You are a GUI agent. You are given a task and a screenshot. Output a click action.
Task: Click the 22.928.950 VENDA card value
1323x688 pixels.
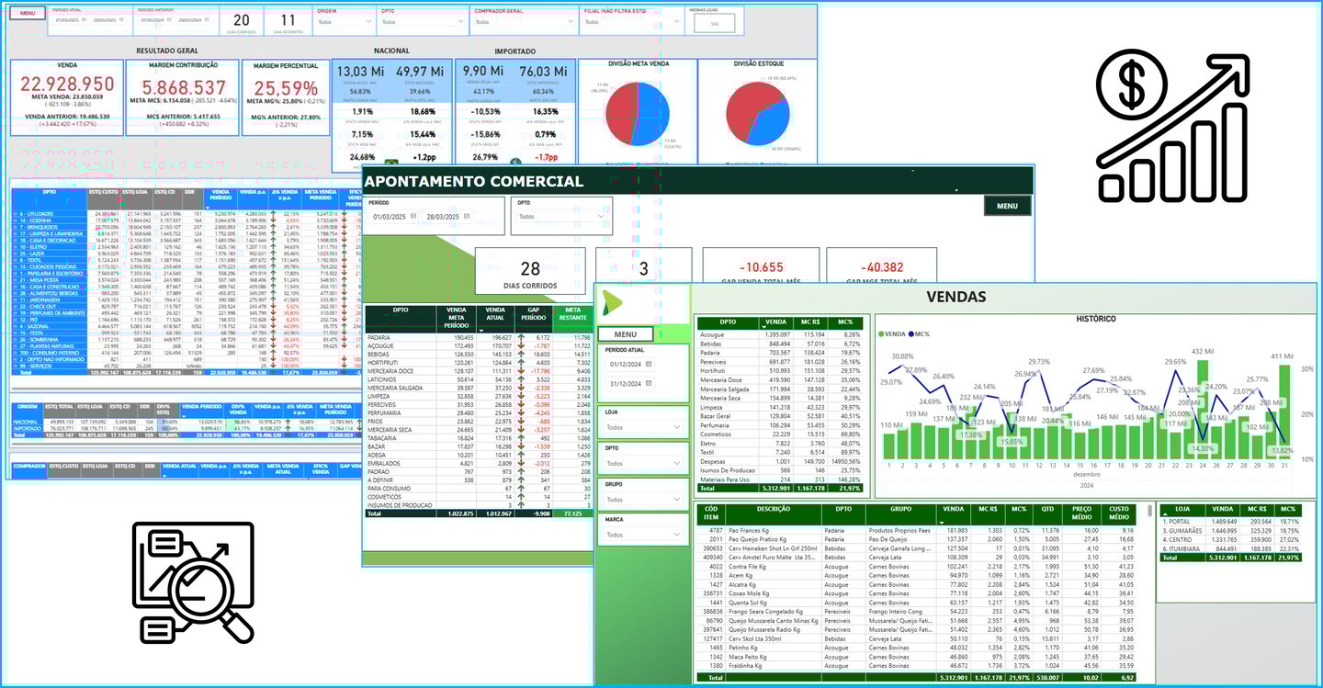click(67, 85)
